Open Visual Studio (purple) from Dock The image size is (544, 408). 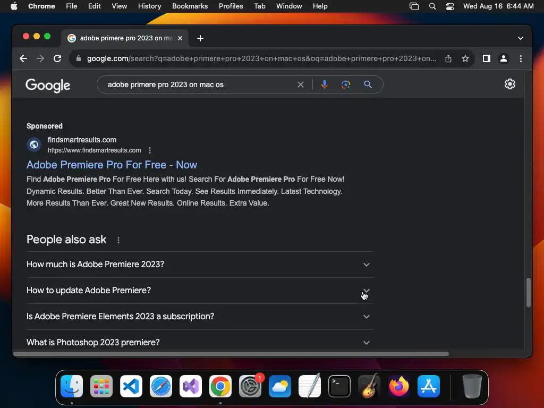(191, 386)
